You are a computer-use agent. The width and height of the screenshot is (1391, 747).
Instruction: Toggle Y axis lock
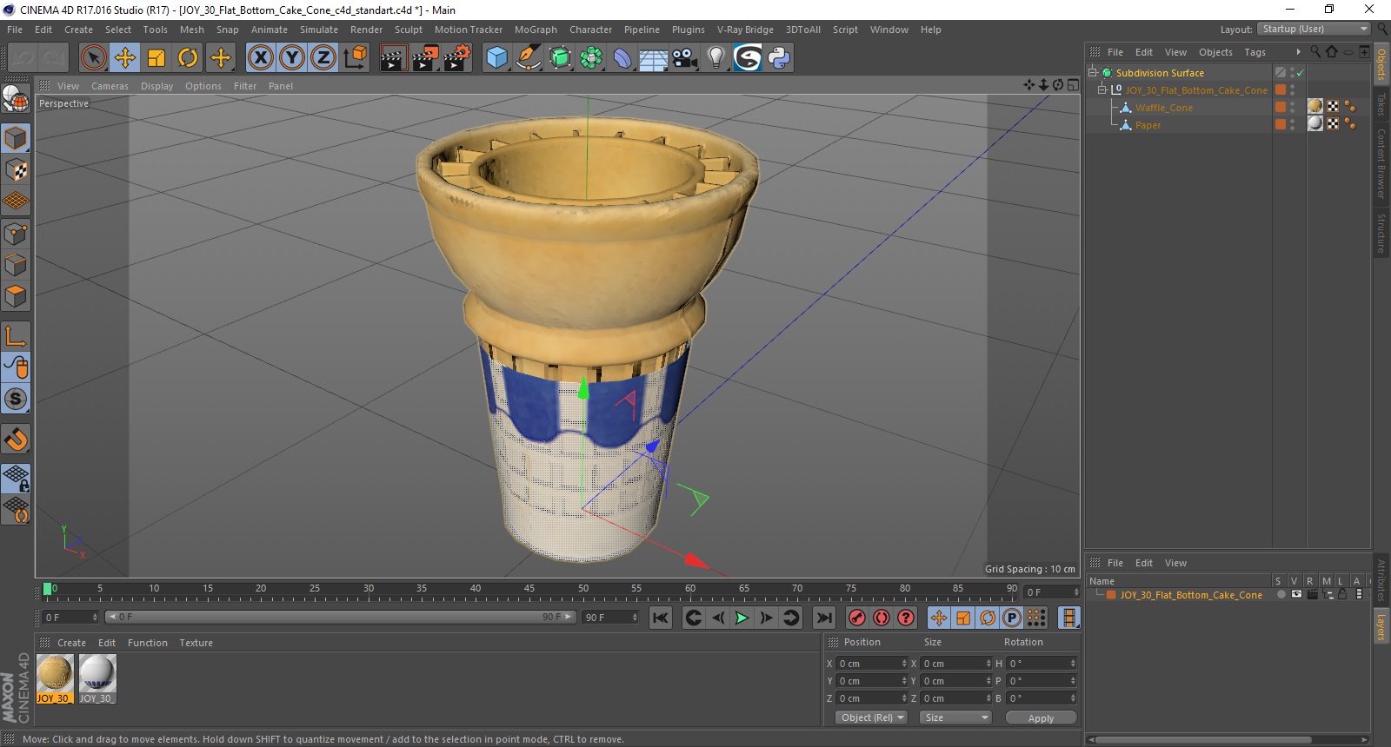(x=292, y=58)
